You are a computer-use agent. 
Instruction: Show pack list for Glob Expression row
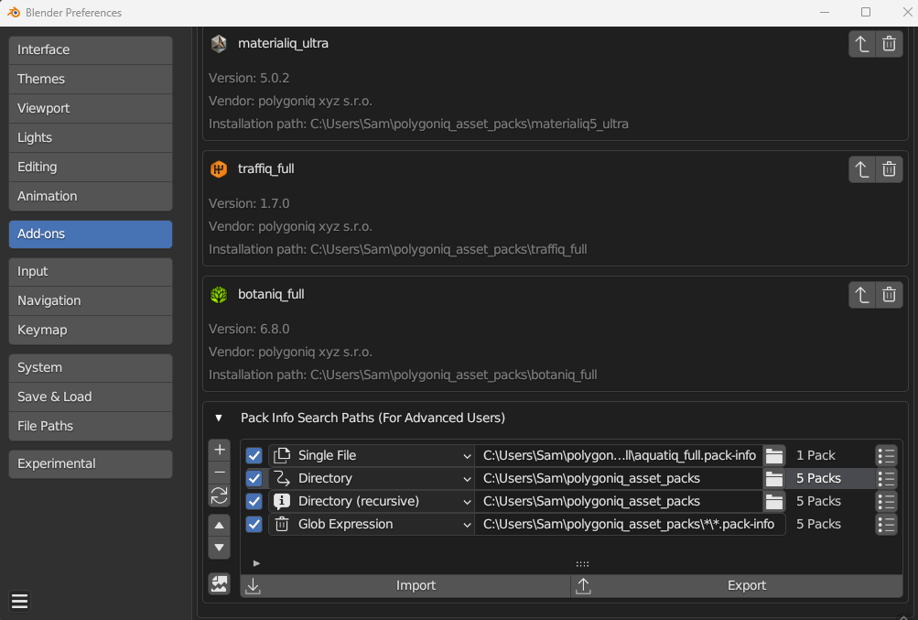[x=886, y=525]
